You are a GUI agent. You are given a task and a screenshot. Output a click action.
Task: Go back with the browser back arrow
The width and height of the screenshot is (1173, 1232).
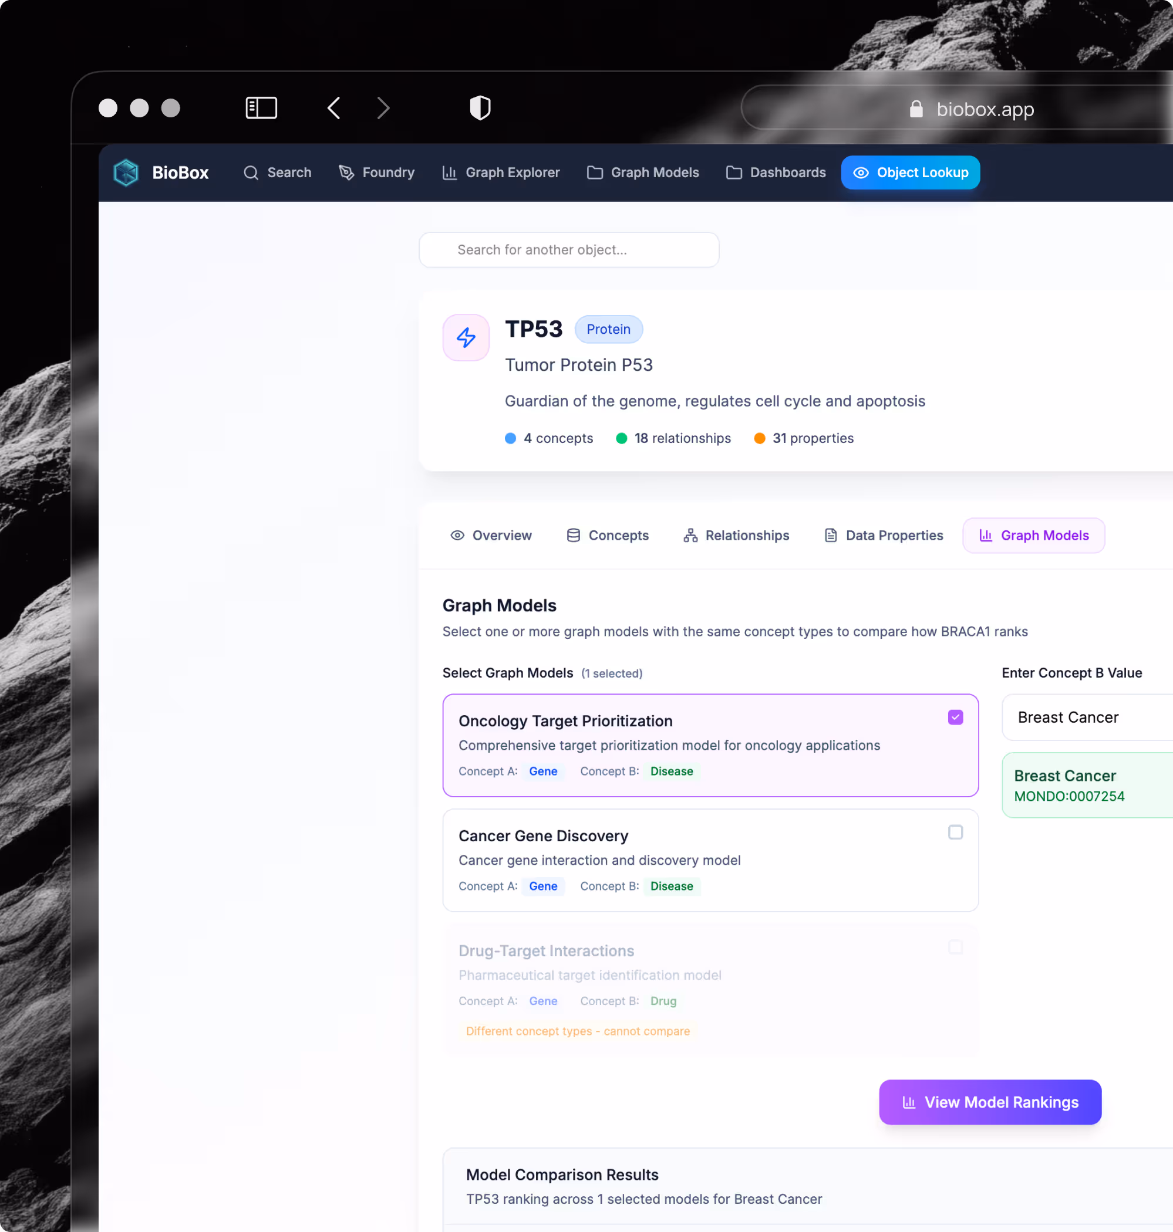click(x=334, y=108)
